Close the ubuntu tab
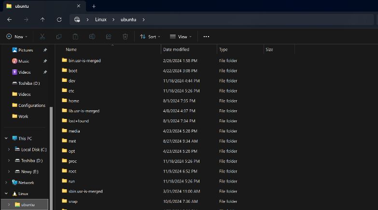The width and height of the screenshot is (378, 210). (79, 6)
